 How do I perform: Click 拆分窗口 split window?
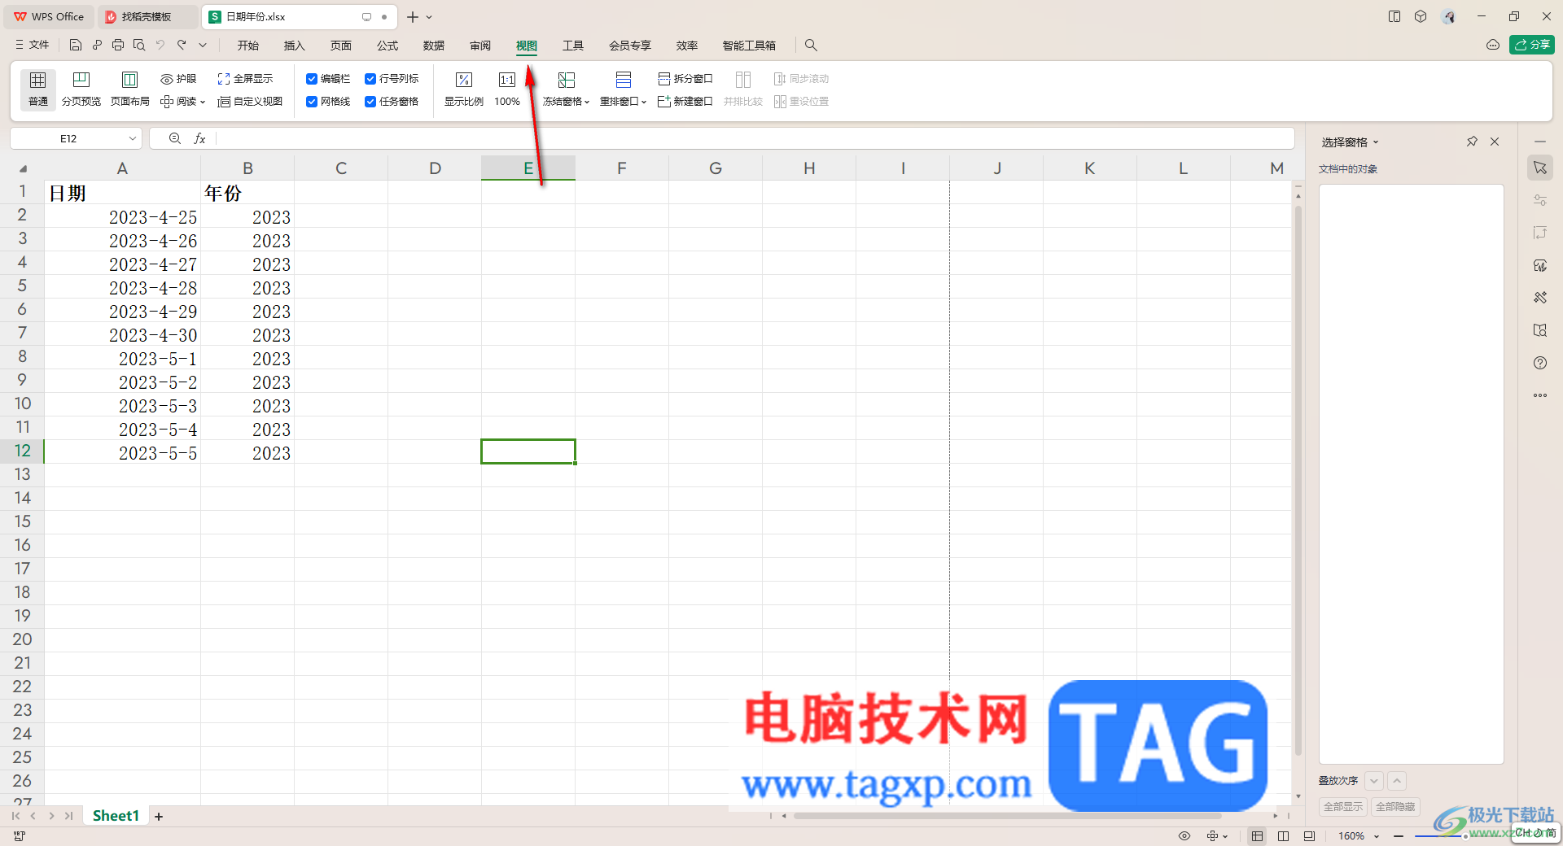point(685,79)
